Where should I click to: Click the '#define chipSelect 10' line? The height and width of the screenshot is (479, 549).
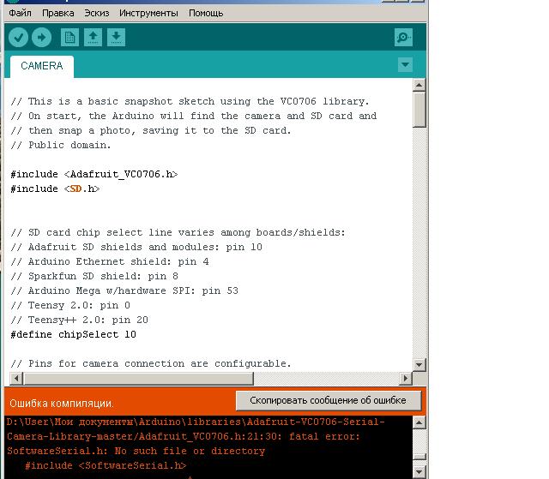(x=73, y=334)
